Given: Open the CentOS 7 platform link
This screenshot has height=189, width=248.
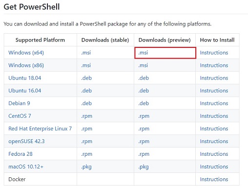Looking at the screenshot, I should (x=20, y=116).
